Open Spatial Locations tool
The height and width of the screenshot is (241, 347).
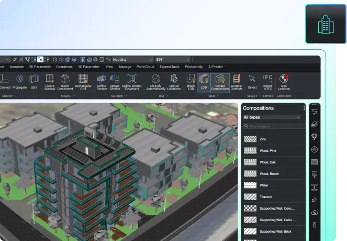[174, 82]
